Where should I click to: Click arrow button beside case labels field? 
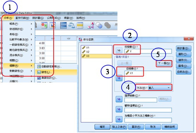pyautogui.click(x=119, y=109)
